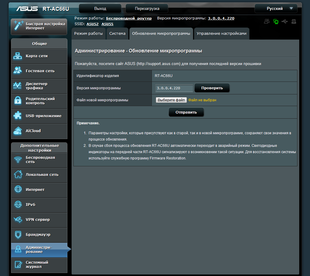Click the LAN house icon
This screenshot has width=310, height=276.
[18, 174]
